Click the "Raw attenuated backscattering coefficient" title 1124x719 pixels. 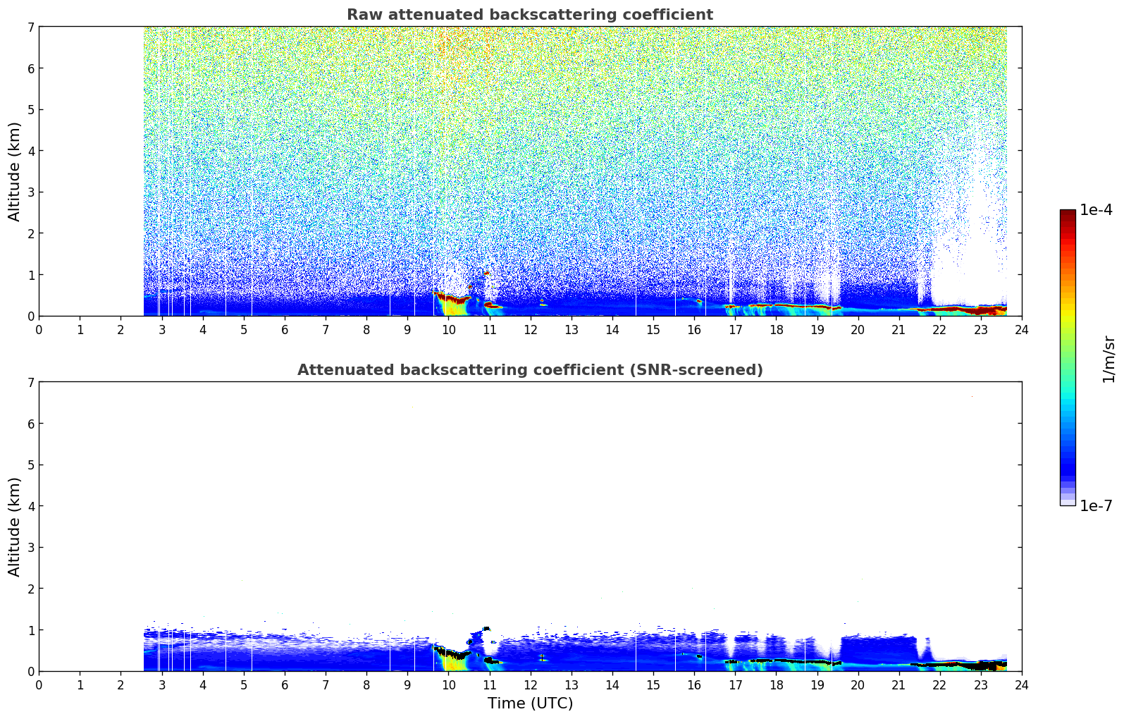tap(530, 15)
